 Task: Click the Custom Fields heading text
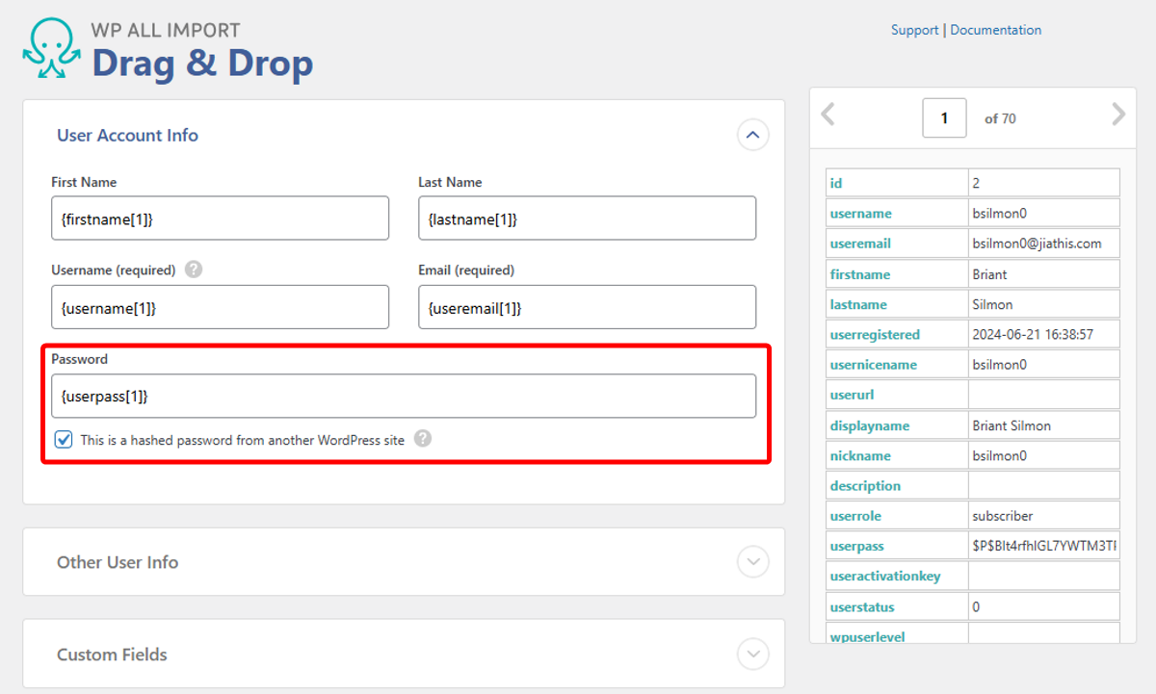[x=112, y=655]
